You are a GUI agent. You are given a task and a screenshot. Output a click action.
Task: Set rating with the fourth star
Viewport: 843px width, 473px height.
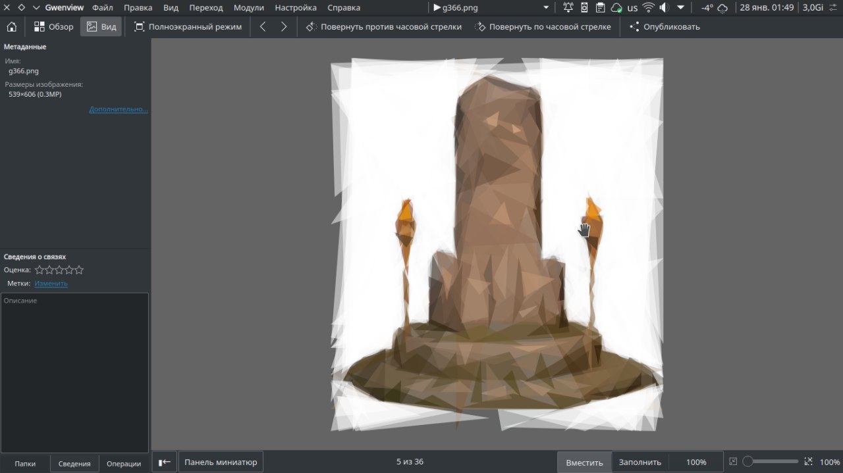point(69,270)
